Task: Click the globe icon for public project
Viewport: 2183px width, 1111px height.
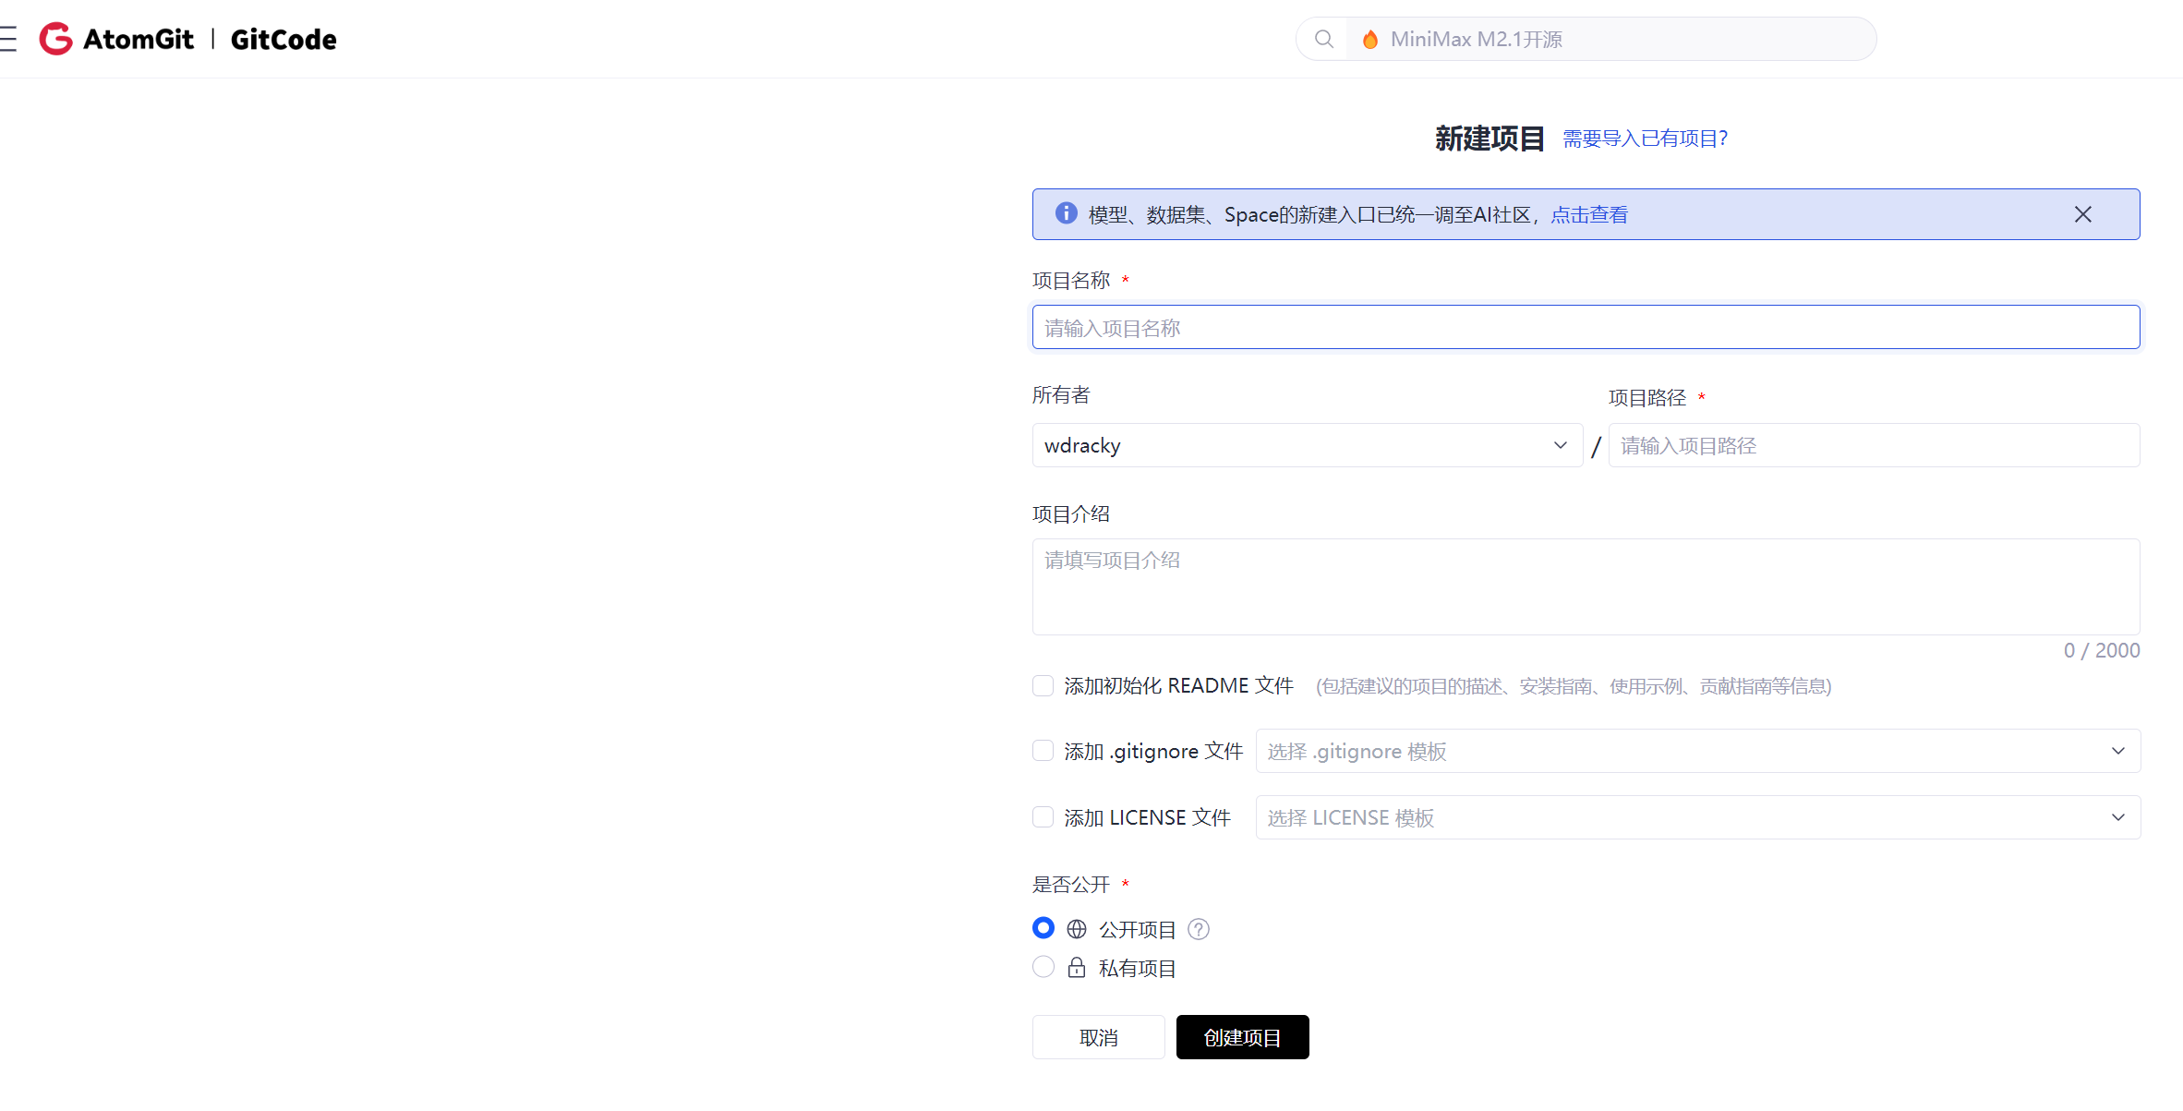Action: [x=1076, y=929]
